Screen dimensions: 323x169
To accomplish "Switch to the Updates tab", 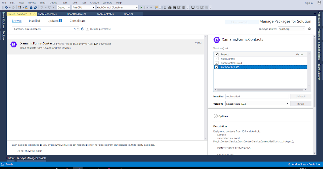I will [x=53, y=20].
